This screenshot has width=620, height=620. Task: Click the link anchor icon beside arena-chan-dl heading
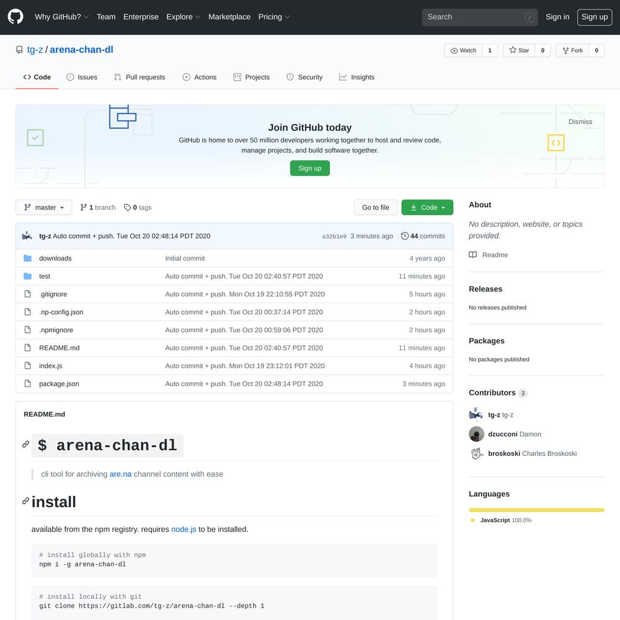[25, 445]
